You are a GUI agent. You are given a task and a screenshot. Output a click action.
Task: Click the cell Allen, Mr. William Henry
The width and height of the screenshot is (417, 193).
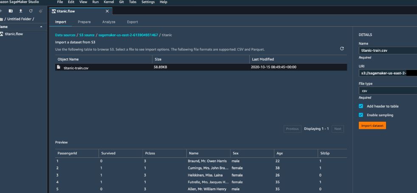(207, 189)
